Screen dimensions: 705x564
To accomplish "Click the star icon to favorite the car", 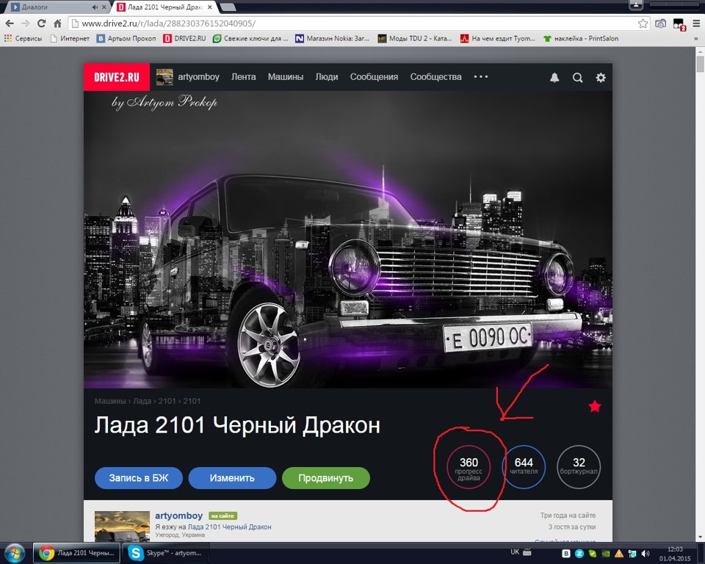I will [594, 405].
